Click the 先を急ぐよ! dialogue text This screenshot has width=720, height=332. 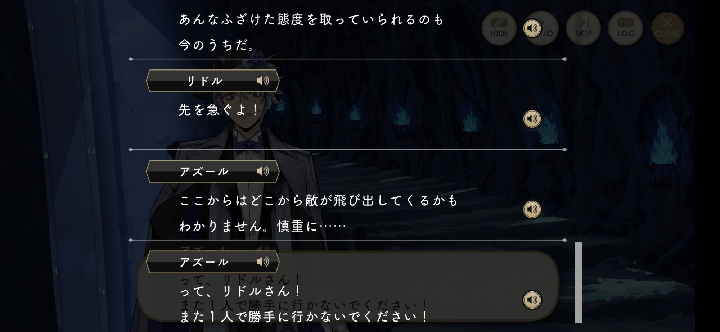218,110
